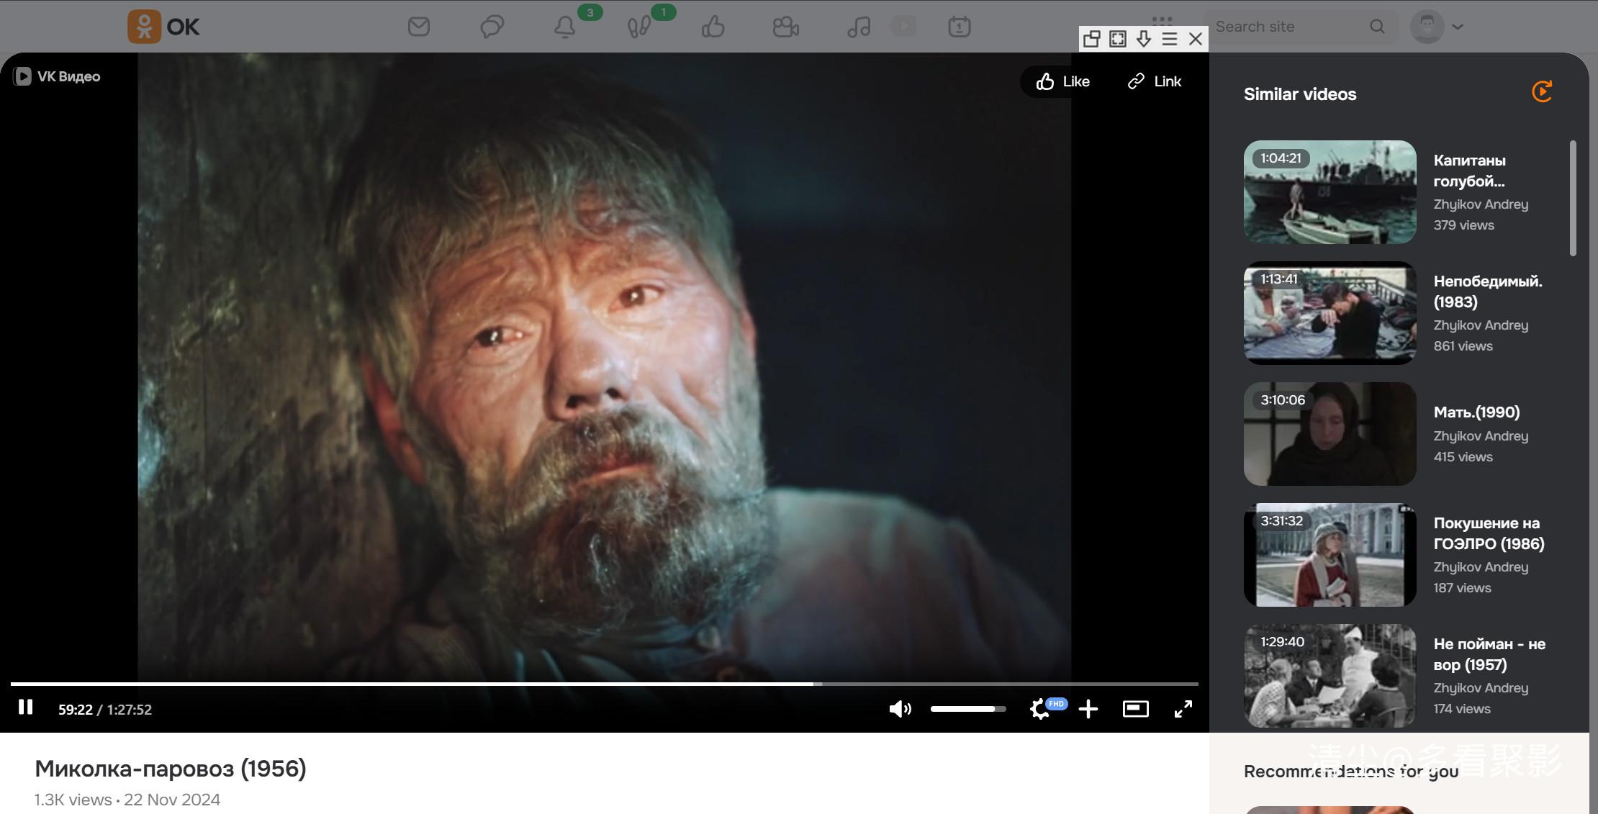
Task: Mute the video sound
Action: point(899,709)
